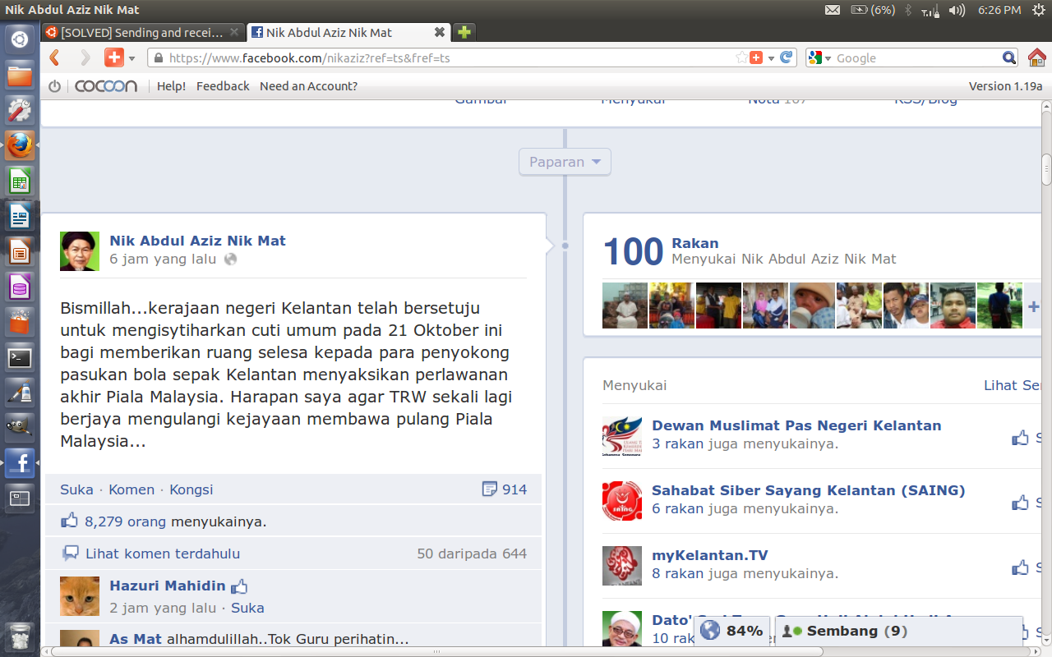Open Cocoon Feedback link
Viewport: 1052px width, 657px height.
coord(223,86)
